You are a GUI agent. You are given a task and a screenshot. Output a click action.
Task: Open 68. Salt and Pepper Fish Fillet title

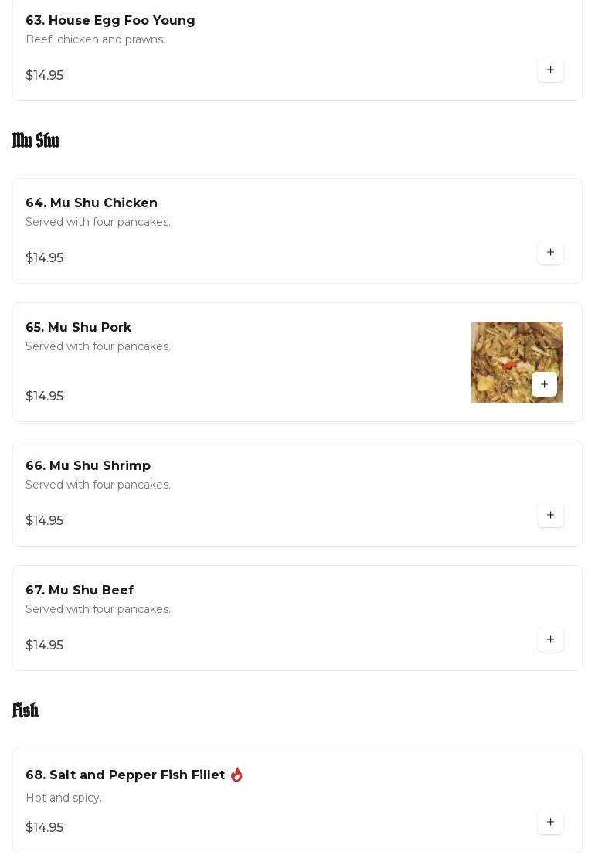[125, 775]
